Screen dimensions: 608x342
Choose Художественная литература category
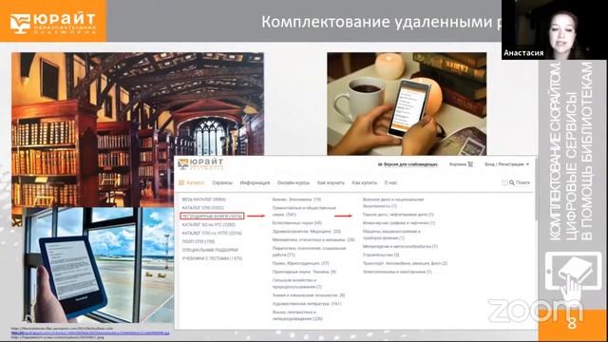307,304
